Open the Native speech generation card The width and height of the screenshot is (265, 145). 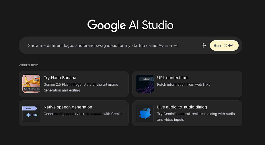tap(74, 113)
